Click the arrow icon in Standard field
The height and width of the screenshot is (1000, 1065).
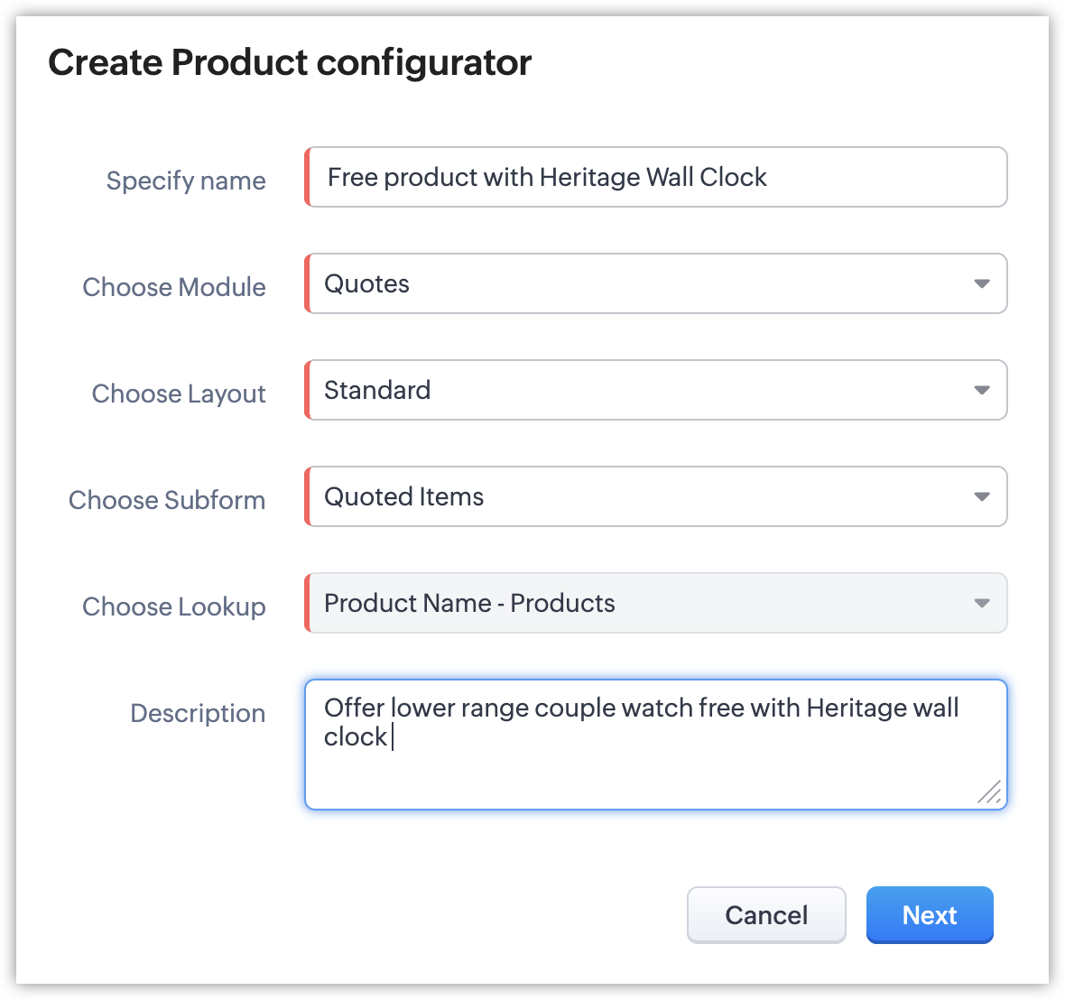coord(982,391)
